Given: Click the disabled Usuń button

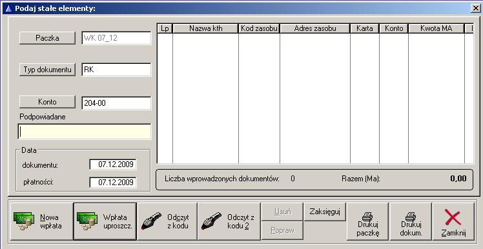Looking at the screenshot, I should [282, 212].
